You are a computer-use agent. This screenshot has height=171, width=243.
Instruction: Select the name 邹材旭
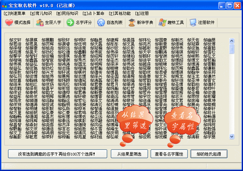[96, 137]
